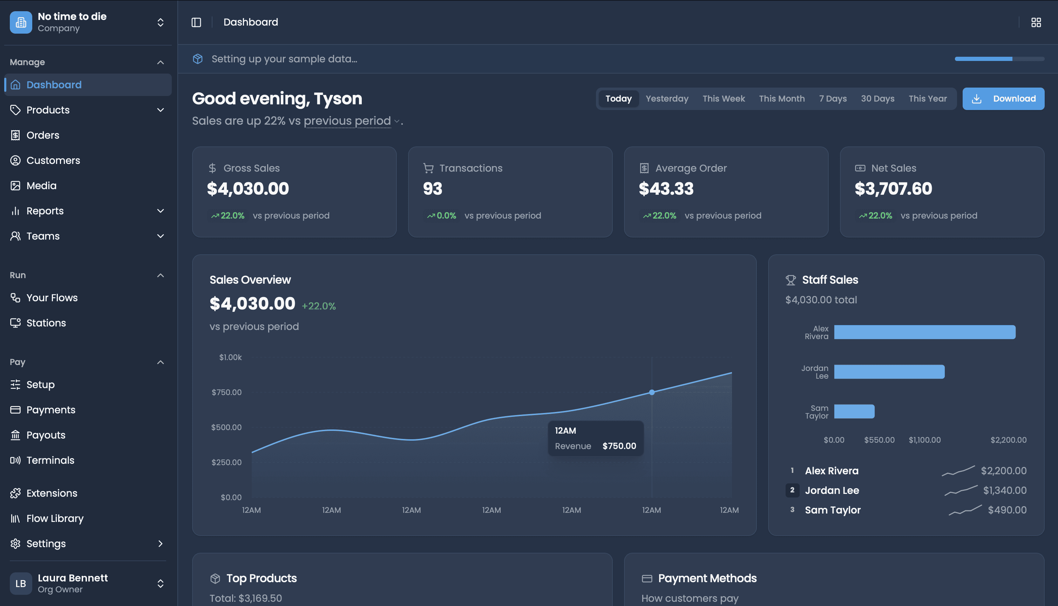
Task: Click the LB user avatar
Action: (21, 584)
